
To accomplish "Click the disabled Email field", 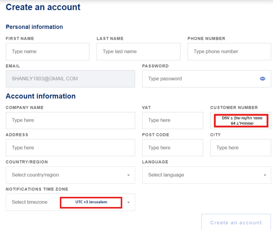I will coord(70,79).
